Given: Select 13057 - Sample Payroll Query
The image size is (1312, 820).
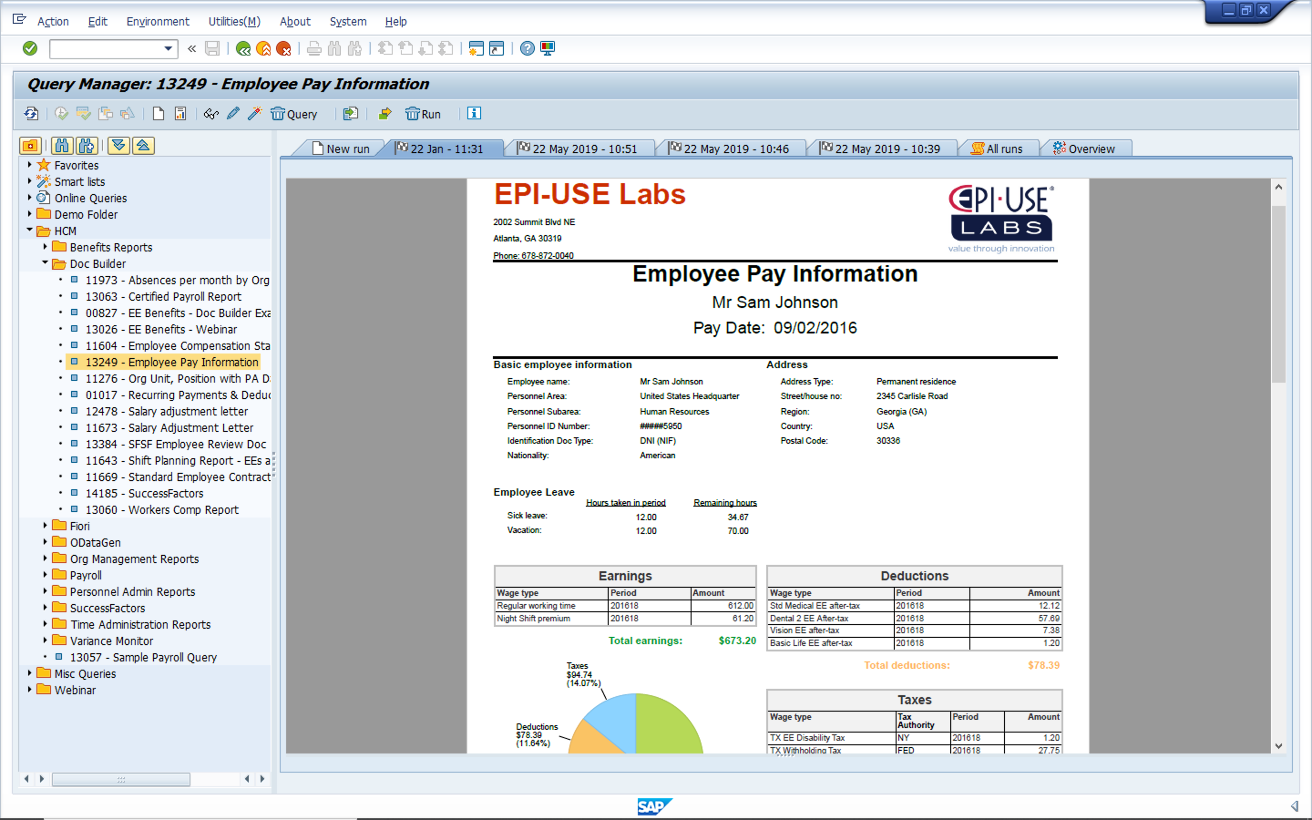Looking at the screenshot, I should coord(143,657).
